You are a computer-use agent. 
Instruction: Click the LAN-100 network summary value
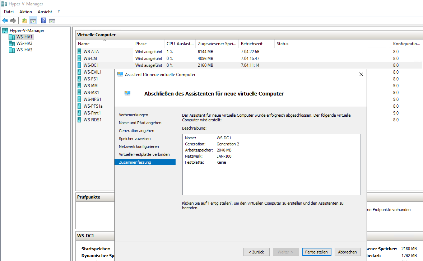pos(224,156)
